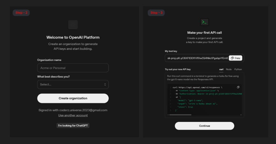This screenshot has width=276, height=144.
Task: Follow the 'Use another account' link
Action: 73,115
